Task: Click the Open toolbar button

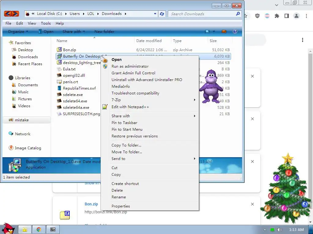Action: (46, 31)
